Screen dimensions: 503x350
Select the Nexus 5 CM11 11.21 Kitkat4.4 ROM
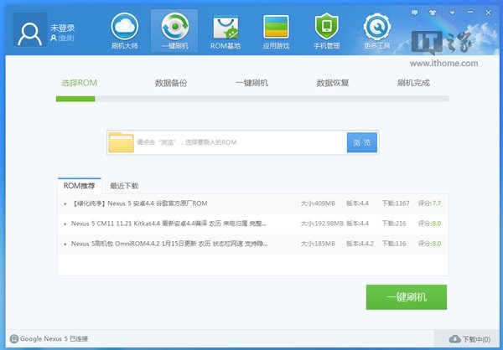(x=253, y=224)
